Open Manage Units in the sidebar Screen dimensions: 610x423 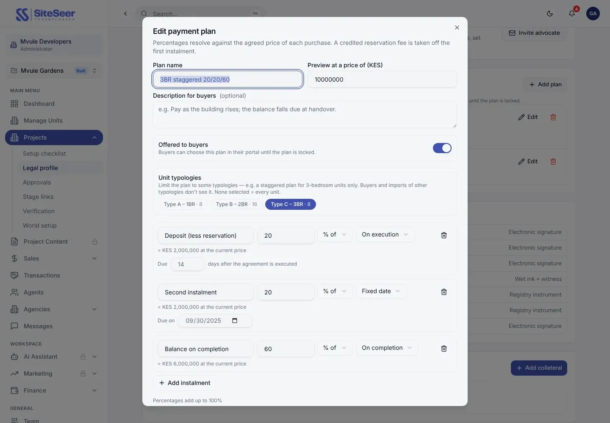click(x=54, y=121)
